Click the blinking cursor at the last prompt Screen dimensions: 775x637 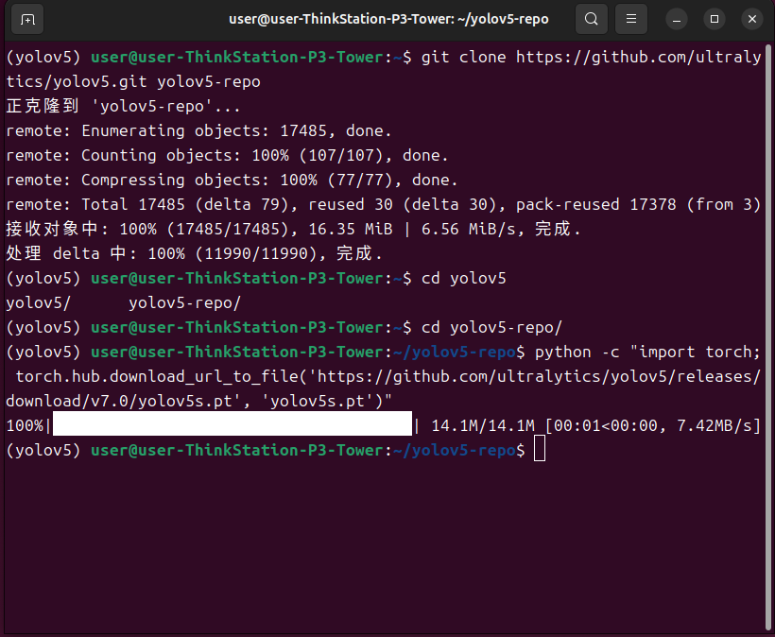coord(540,449)
